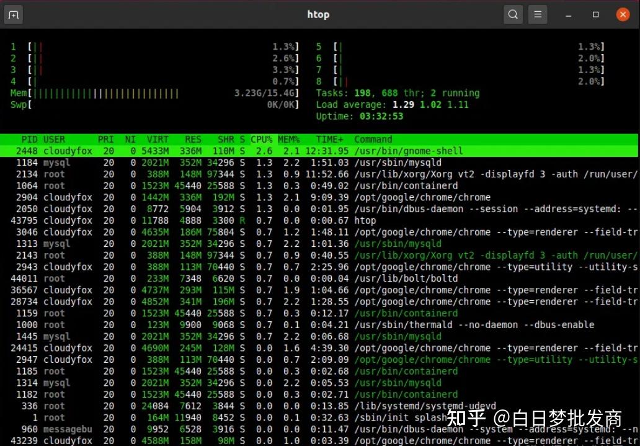
Task: Select the htop process row PID 43795
Action: pos(320,221)
